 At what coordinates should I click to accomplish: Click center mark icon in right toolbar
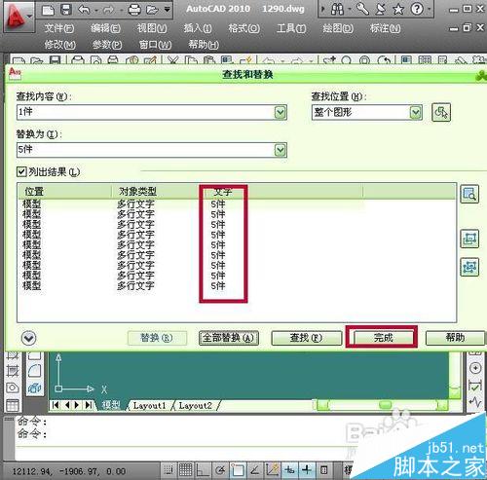[475, 368]
